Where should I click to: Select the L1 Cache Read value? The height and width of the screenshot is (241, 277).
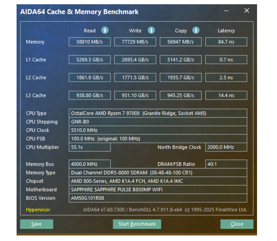coord(90,60)
